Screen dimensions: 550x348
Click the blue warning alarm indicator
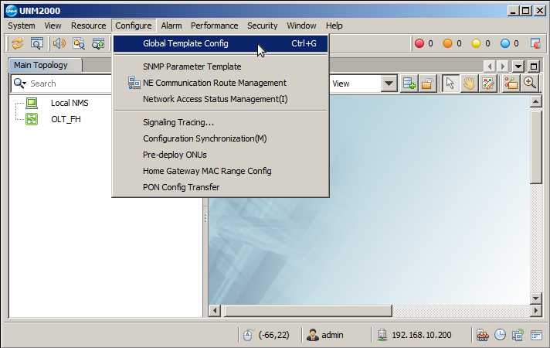[505, 43]
